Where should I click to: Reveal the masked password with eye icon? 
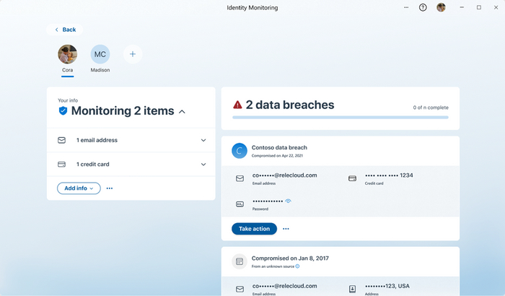[289, 201]
